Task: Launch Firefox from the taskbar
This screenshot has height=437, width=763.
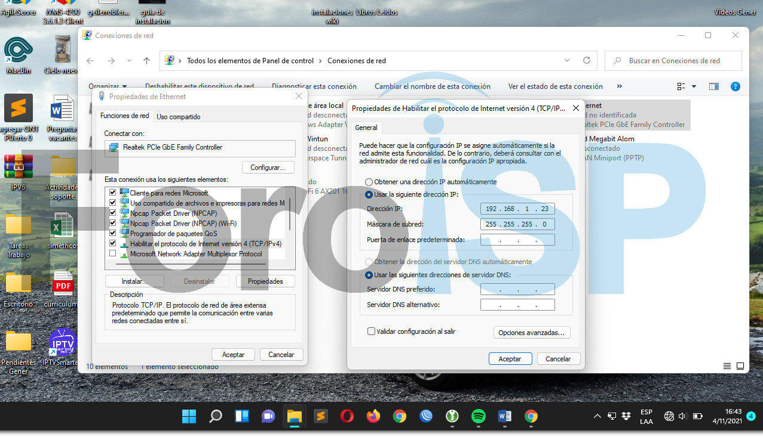Action: point(373,416)
